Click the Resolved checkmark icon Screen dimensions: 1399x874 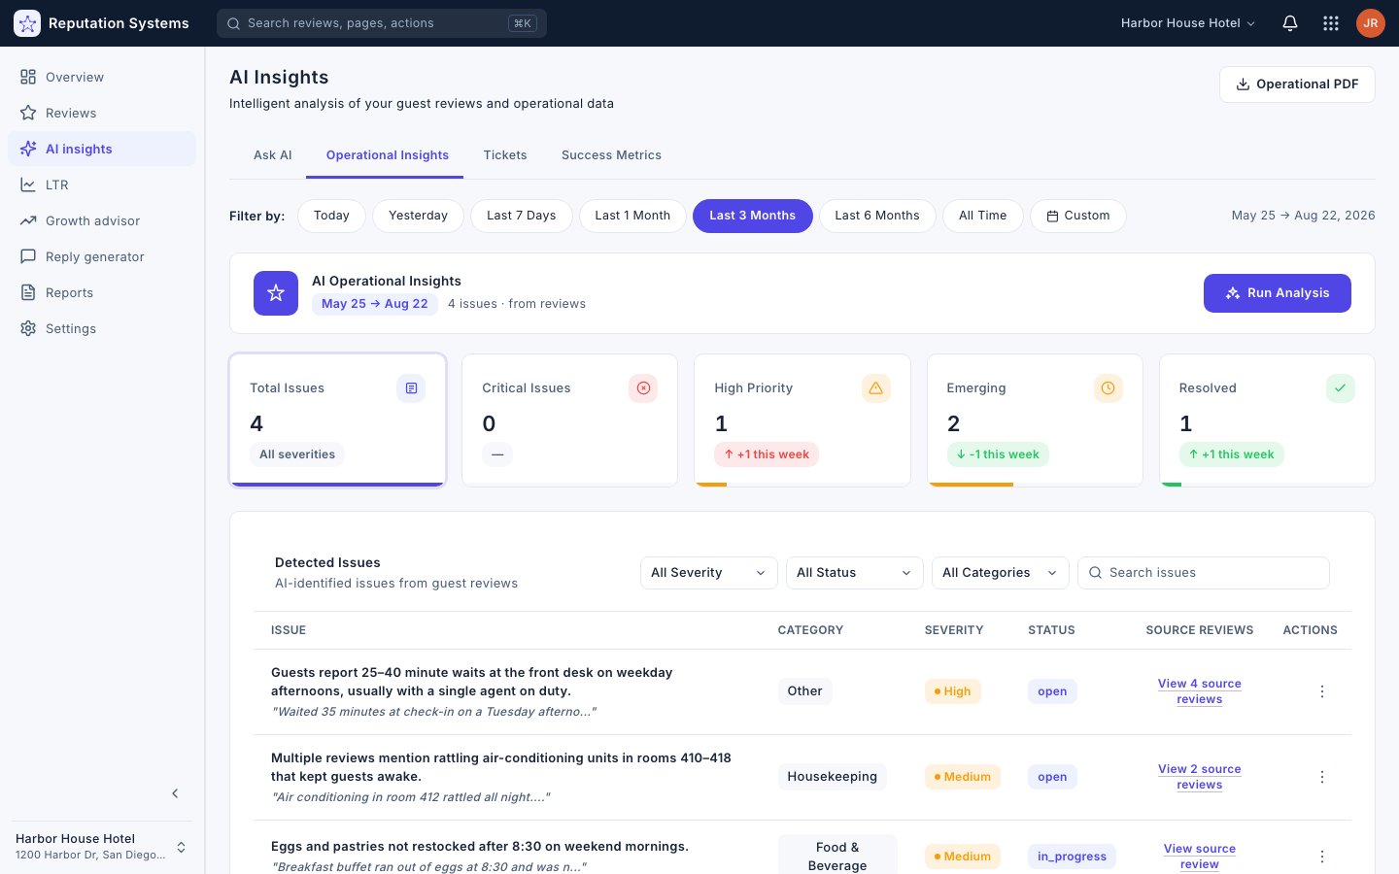click(1340, 388)
